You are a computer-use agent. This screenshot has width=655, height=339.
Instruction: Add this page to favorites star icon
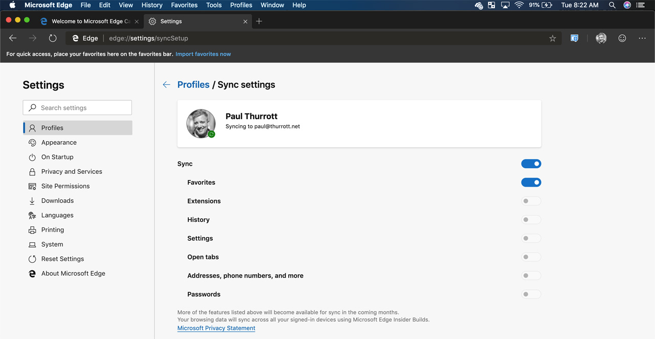[x=552, y=38]
